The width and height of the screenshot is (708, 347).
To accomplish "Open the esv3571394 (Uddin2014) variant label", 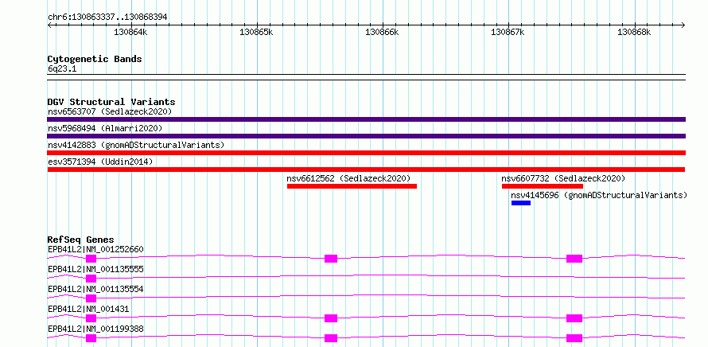I will 99,162.
